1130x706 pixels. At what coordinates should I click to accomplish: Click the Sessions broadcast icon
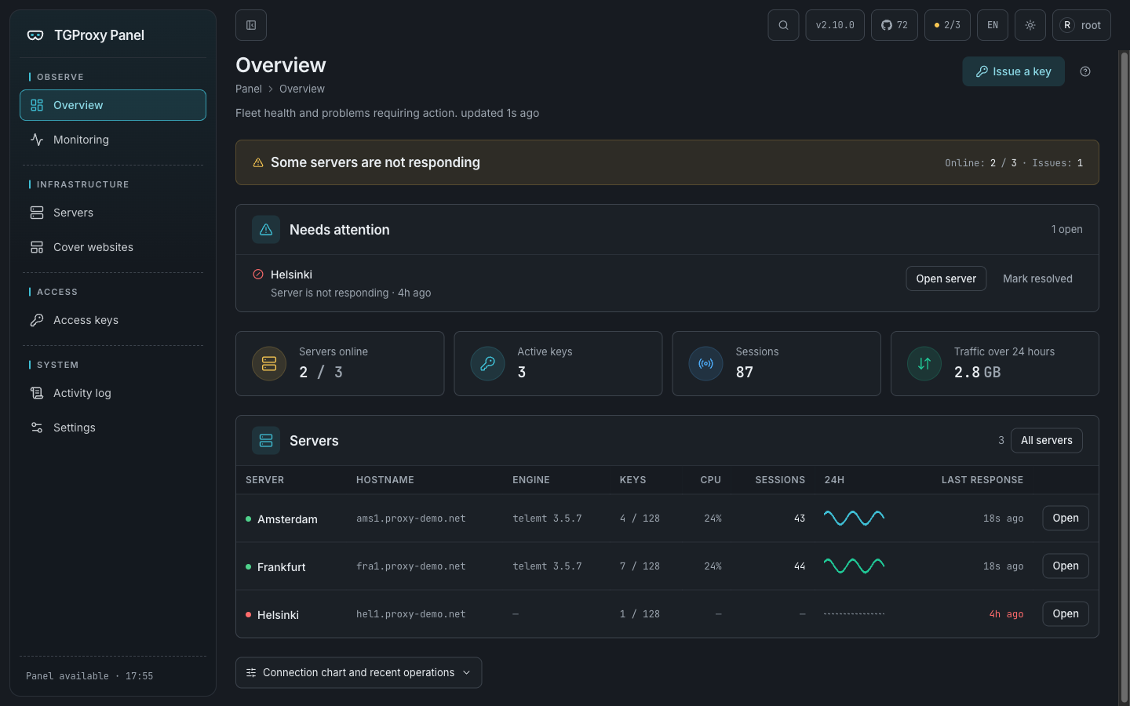point(705,364)
